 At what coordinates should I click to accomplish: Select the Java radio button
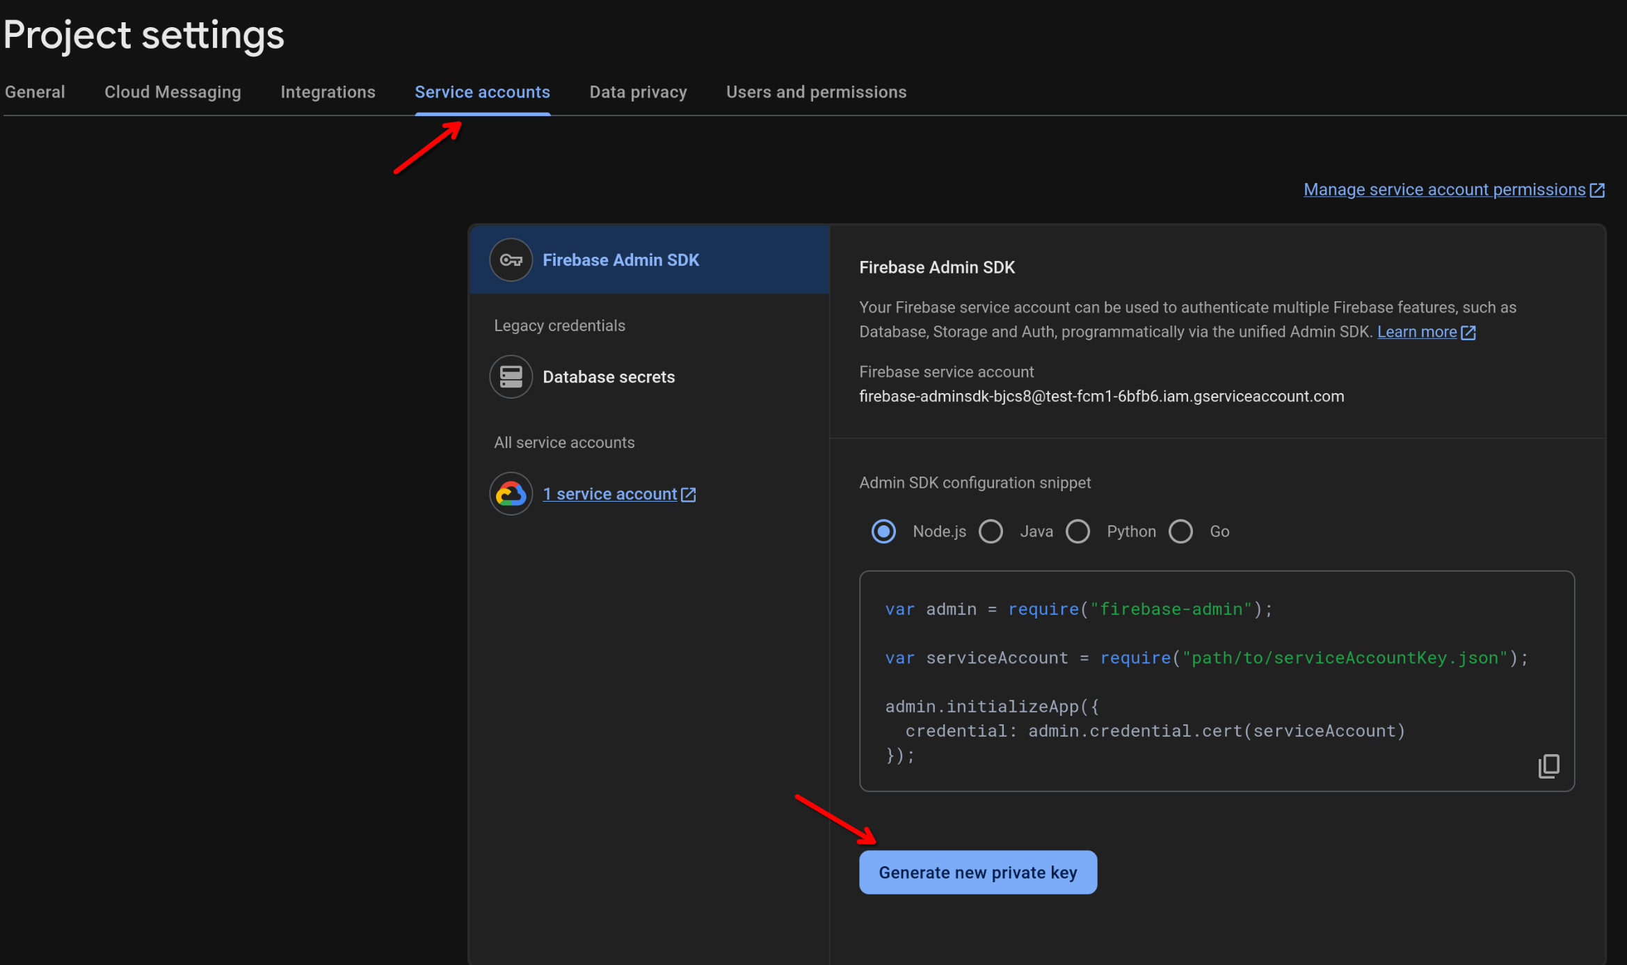pos(992,531)
